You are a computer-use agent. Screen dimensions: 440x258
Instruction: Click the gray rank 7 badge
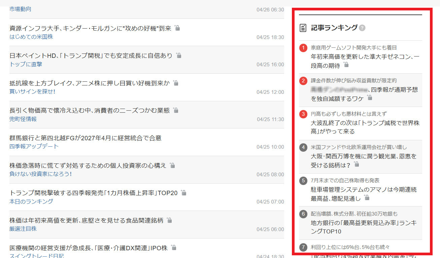[x=303, y=247]
